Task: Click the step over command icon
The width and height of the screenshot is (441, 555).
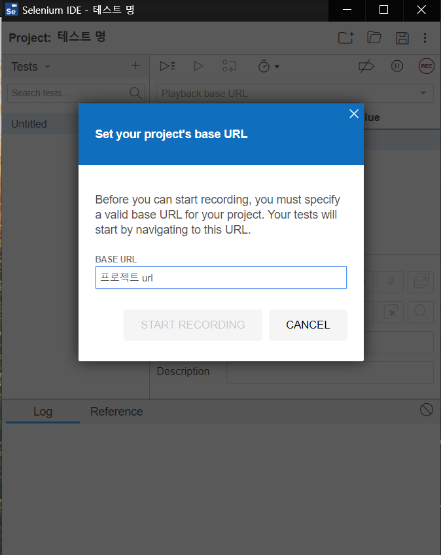Action: [229, 66]
